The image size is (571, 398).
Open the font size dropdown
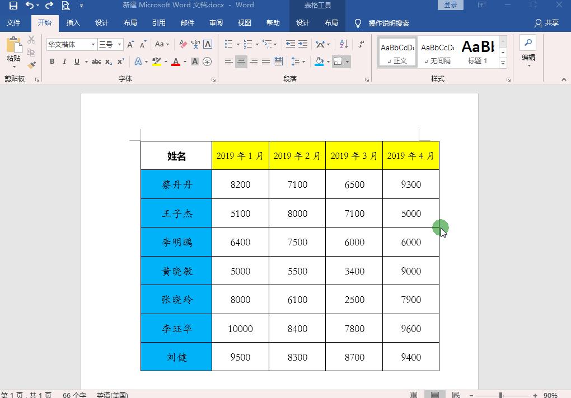(119, 44)
